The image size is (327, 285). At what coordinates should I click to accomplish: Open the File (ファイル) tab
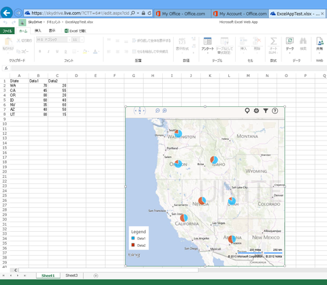click(7, 31)
